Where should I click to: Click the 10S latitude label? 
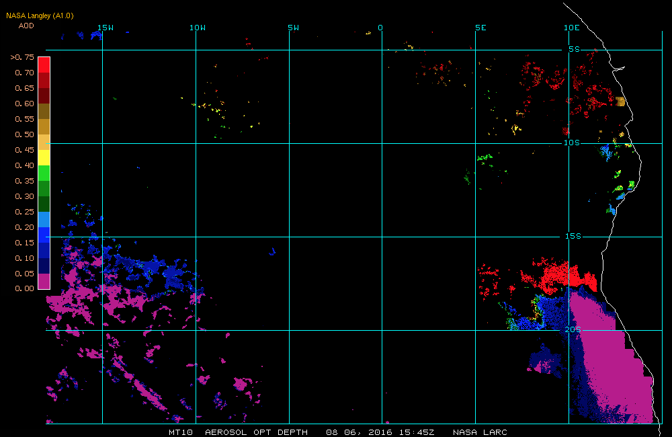[x=572, y=143]
